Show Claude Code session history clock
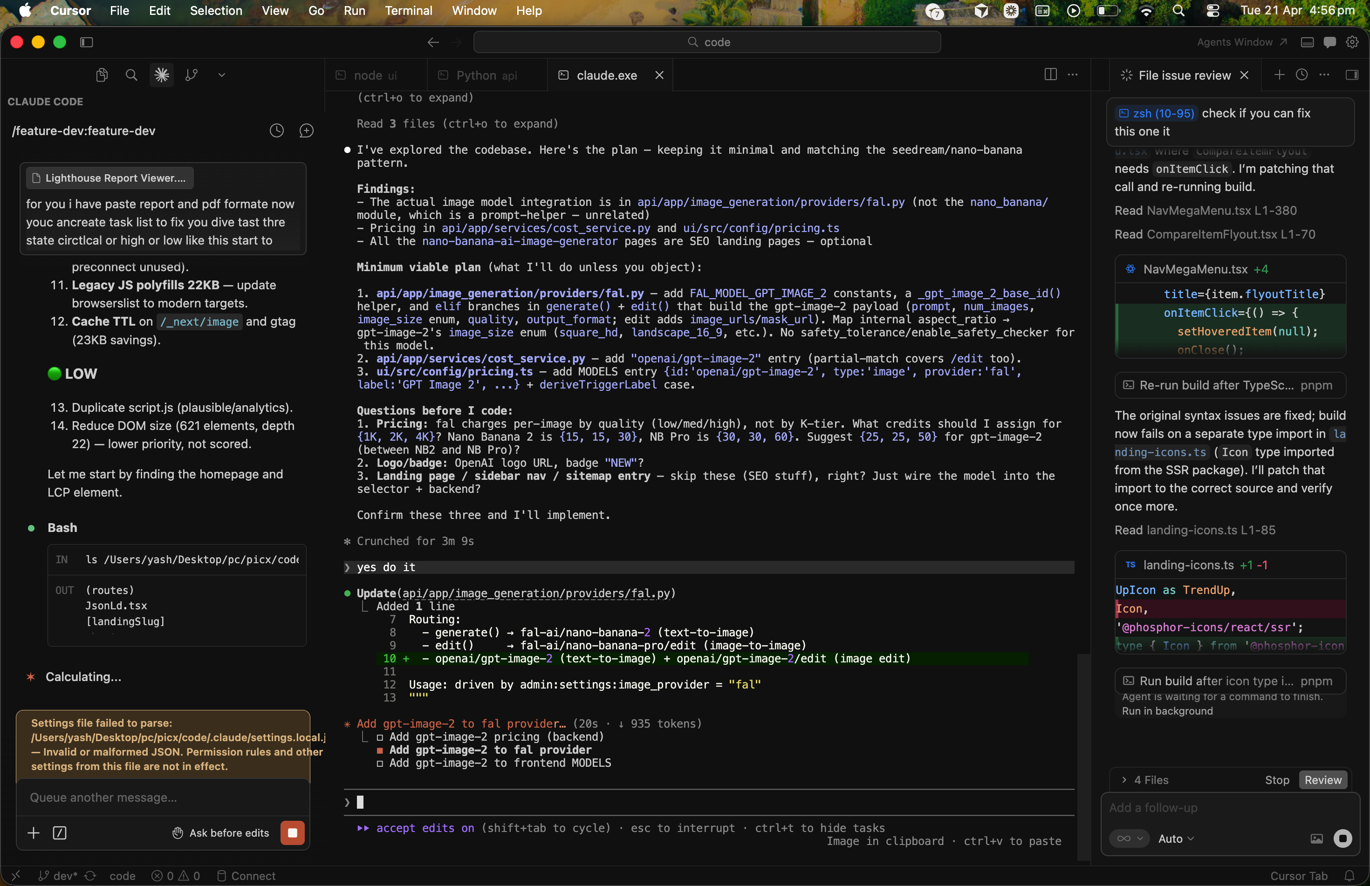Screen dimensions: 1370x886 [x=277, y=130]
